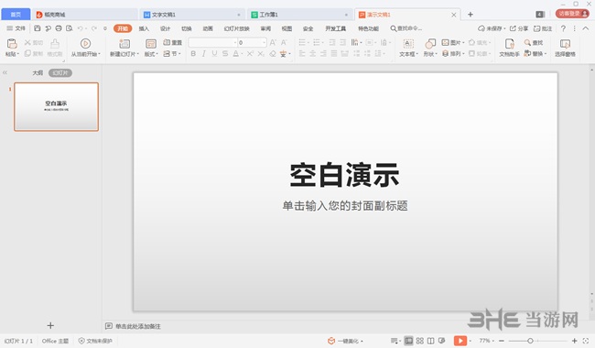
Task: Click the New Slide icon
Action: coord(124,44)
